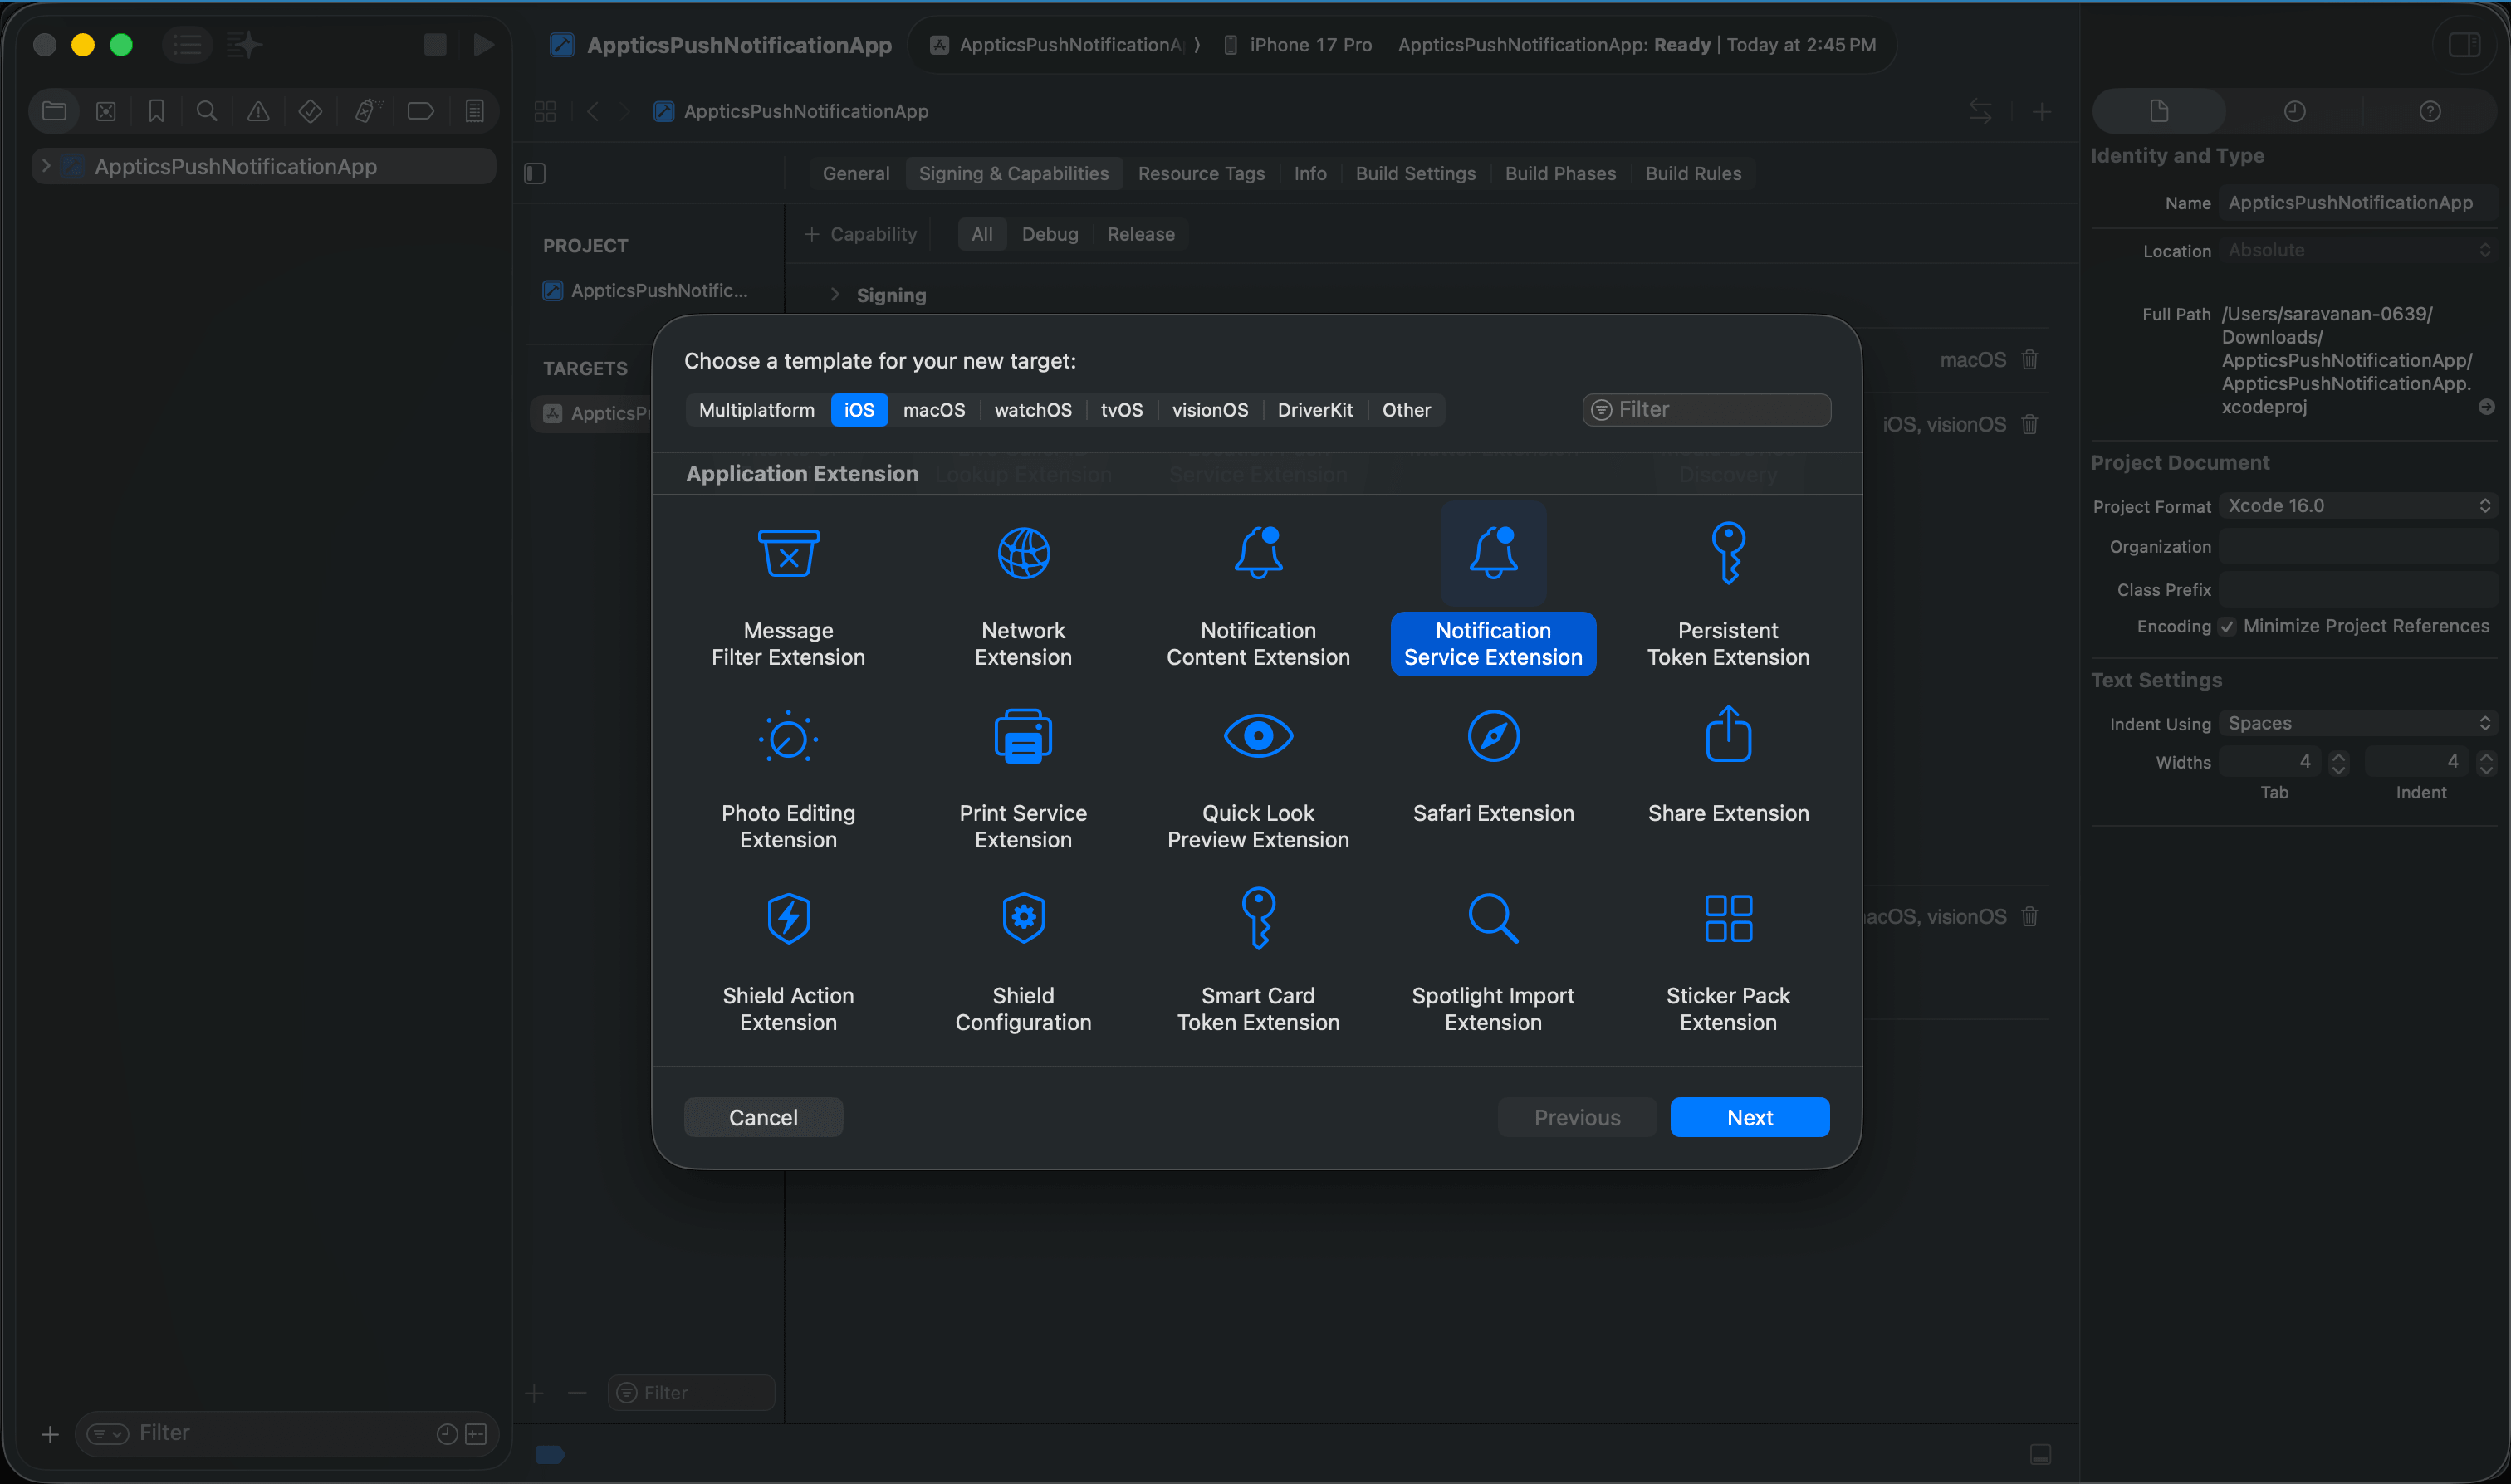Select the Notification Content Extension template
Viewport: 2511px width, 1484px height.
(1257, 553)
